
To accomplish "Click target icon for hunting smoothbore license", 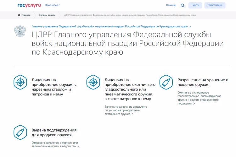I will [x=93, y=82].
